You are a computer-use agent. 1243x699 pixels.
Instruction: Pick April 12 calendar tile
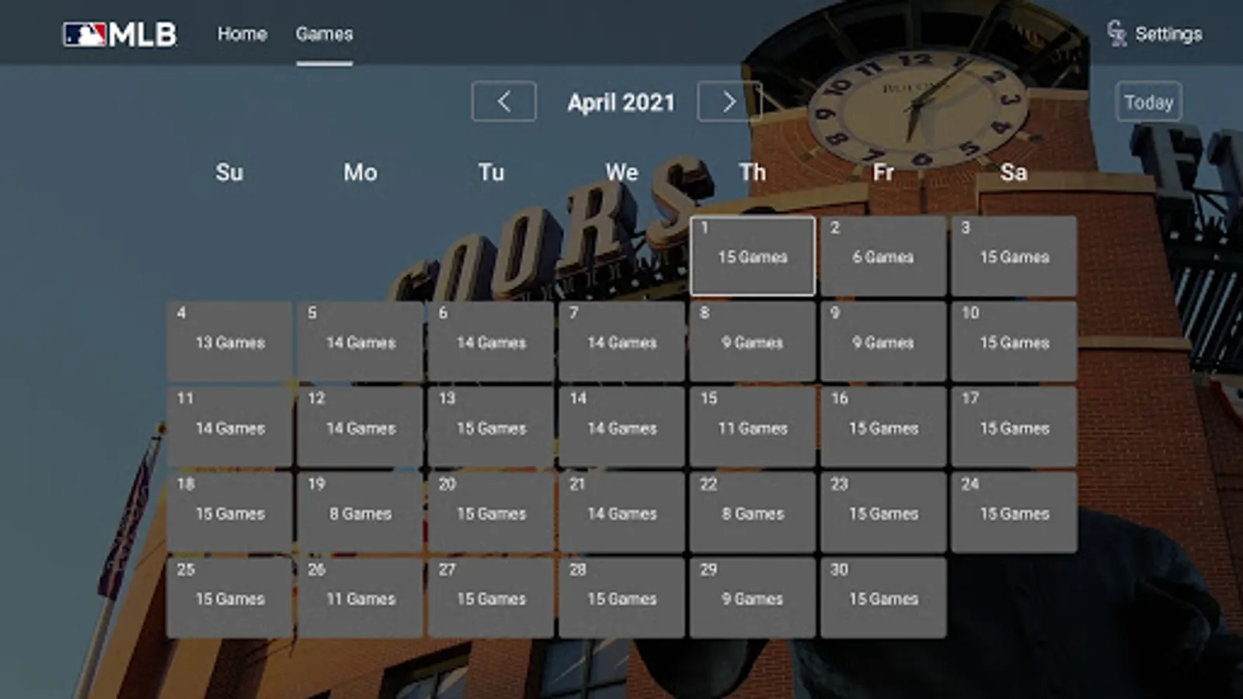(360, 427)
